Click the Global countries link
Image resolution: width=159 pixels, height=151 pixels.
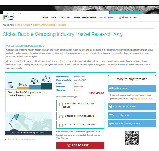point(76,90)
